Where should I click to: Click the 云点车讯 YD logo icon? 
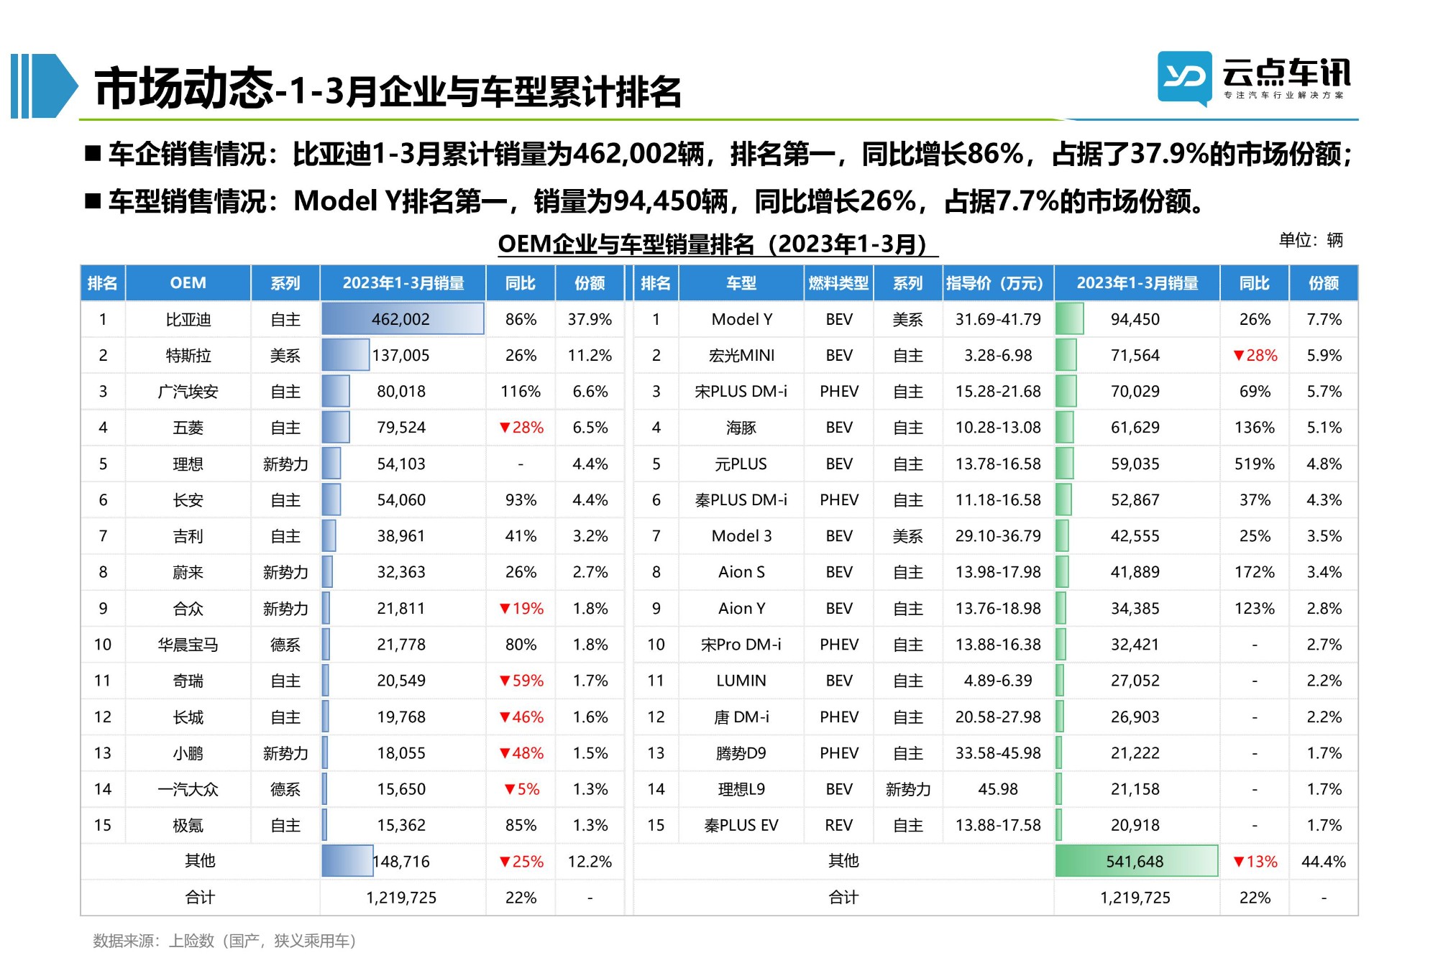click(x=1184, y=78)
